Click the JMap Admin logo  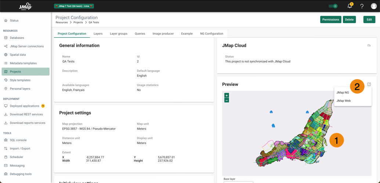25,6
